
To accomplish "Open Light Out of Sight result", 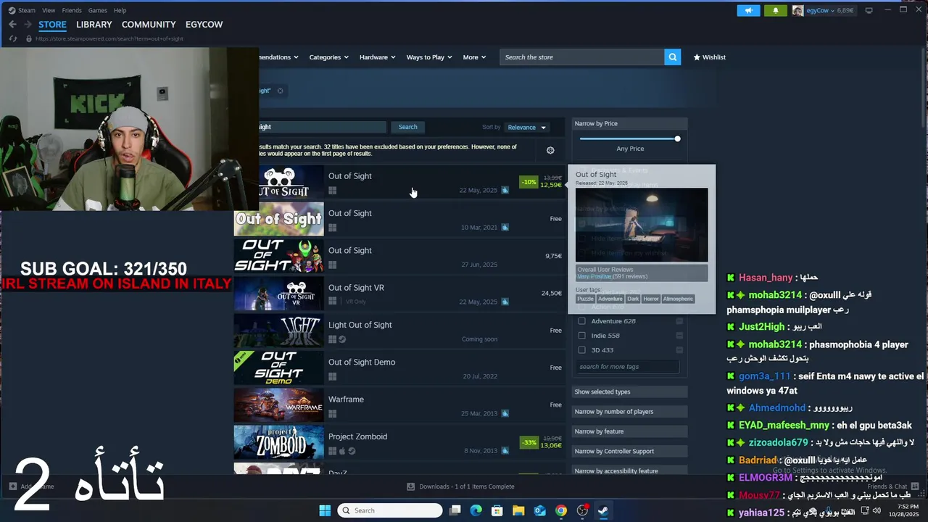I will pos(399,331).
